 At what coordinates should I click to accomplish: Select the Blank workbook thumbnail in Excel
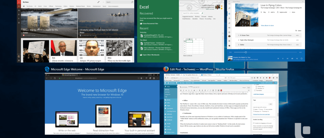[x=193, y=46]
